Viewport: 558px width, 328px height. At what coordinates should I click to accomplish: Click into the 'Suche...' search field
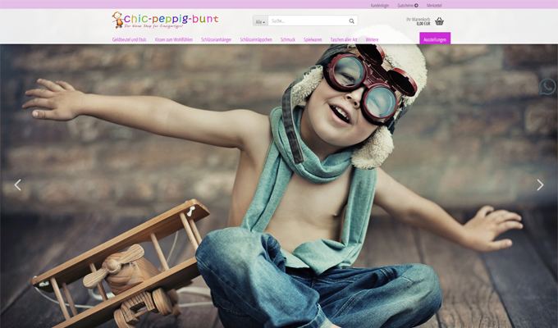click(x=308, y=21)
